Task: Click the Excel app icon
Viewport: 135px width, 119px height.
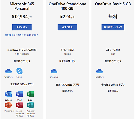Action: [30, 94]
